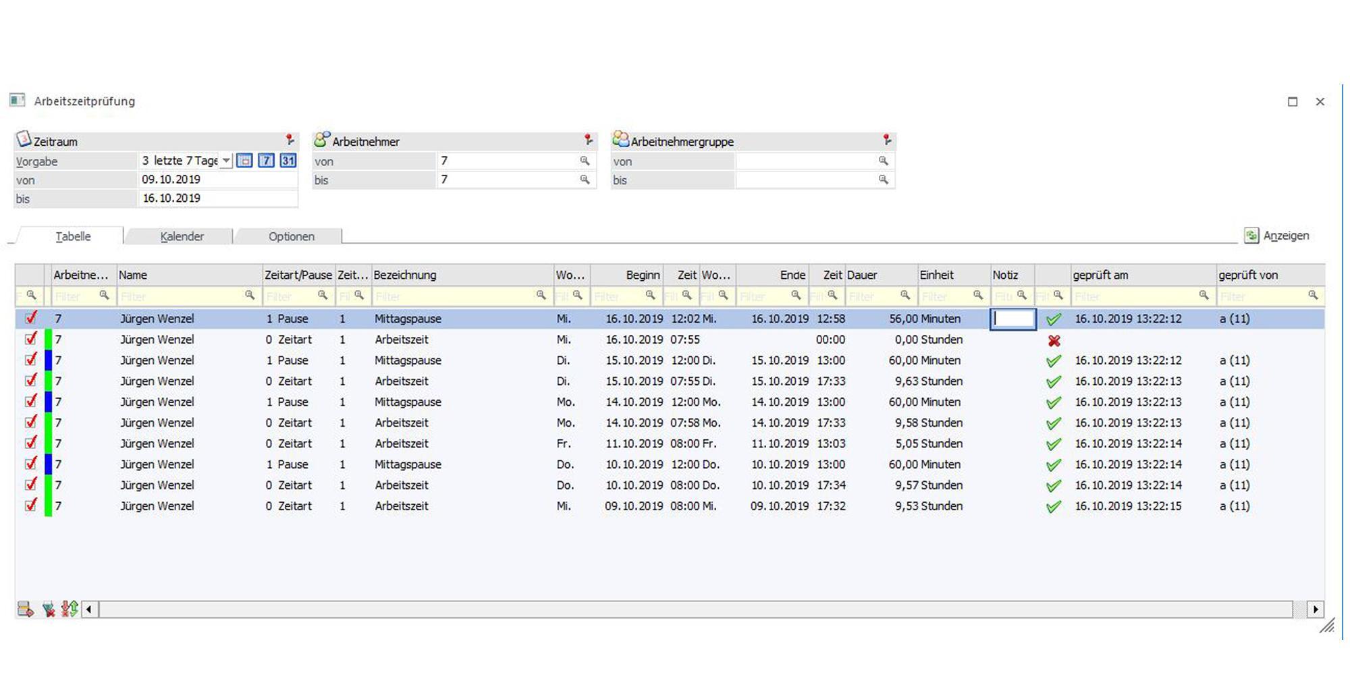Sort by the geprüft am column header
The image size is (1350, 675).
click(x=1143, y=275)
